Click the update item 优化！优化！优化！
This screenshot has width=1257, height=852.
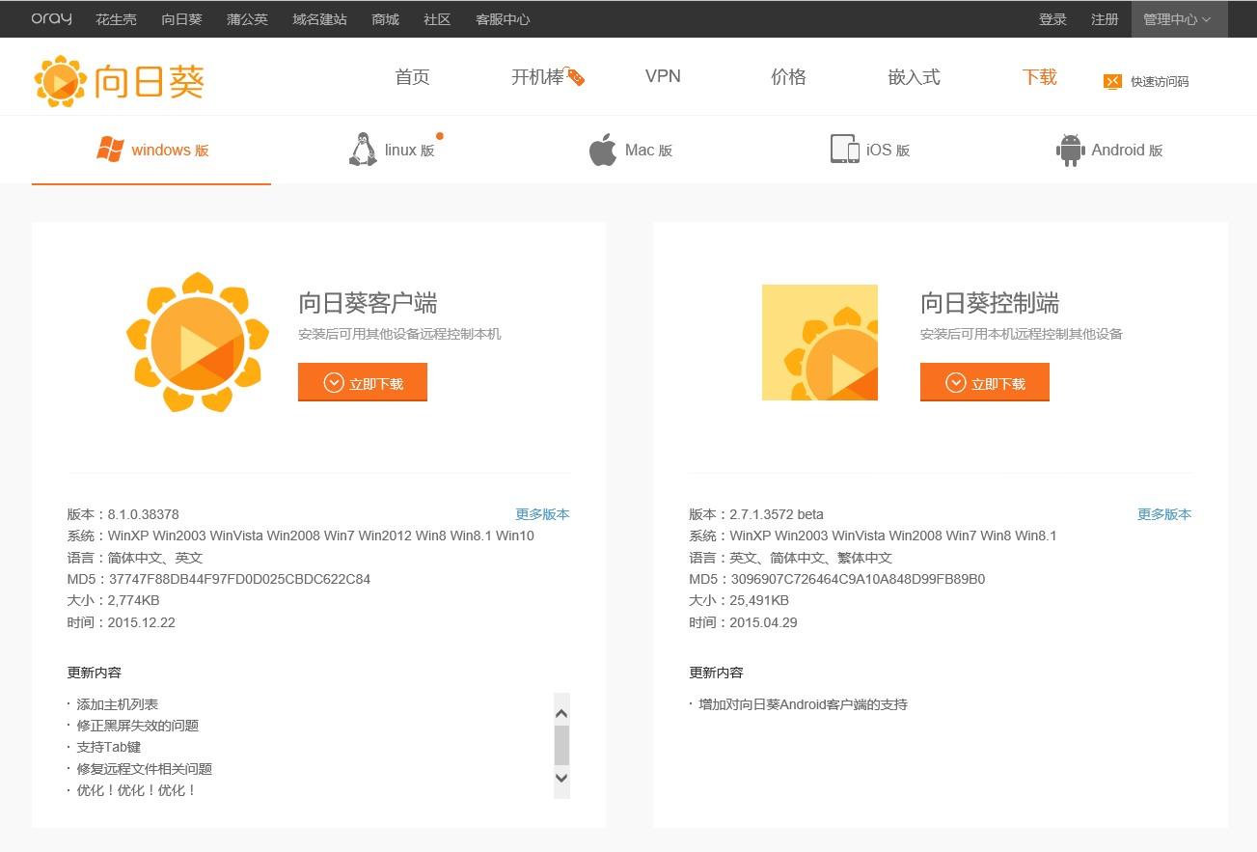[137, 790]
